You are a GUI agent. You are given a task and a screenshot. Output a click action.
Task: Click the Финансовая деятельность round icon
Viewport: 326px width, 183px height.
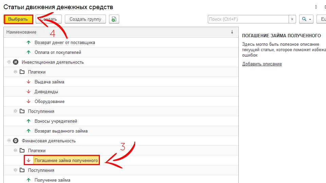[15, 141]
